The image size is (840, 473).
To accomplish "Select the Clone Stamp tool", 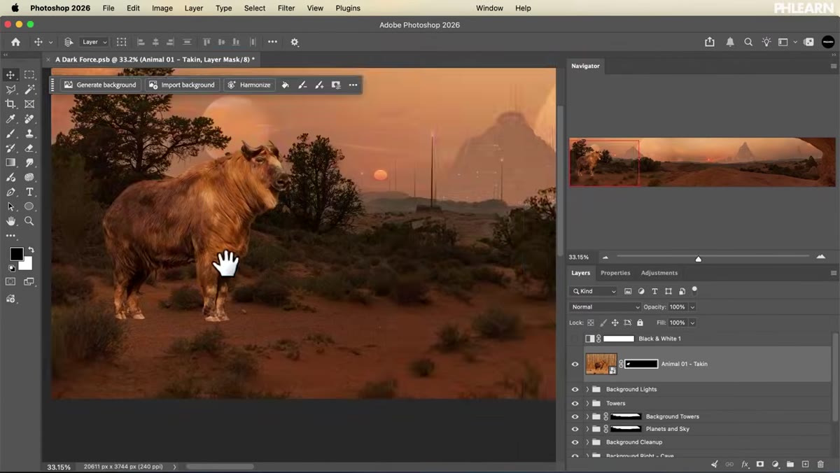I will [29, 134].
